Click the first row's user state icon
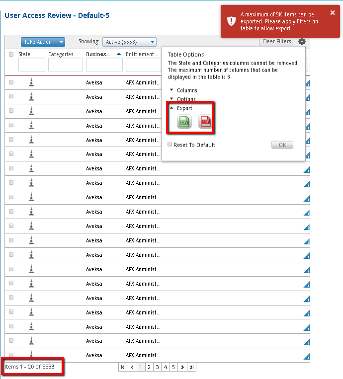 tap(31, 82)
